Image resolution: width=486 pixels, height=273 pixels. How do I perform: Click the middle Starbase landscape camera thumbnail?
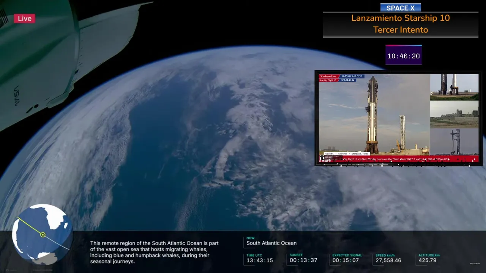click(x=454, y=115)
